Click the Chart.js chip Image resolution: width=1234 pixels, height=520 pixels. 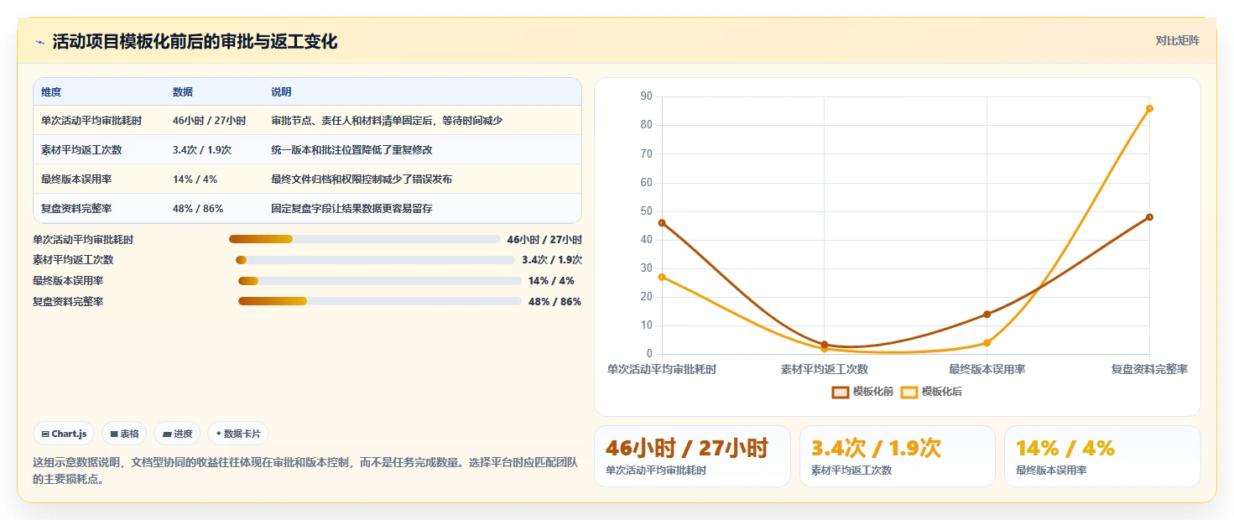click(64, 434)
